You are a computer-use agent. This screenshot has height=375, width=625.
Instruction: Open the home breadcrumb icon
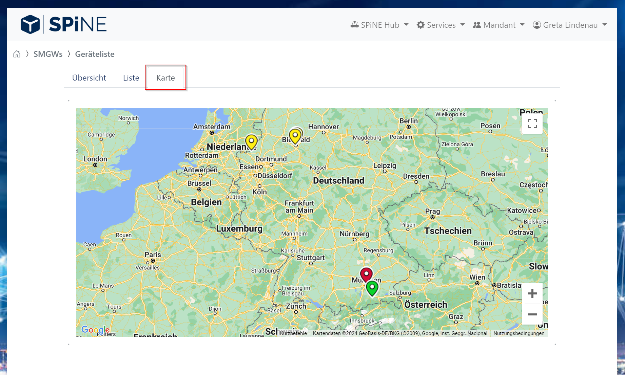(17, 54)
